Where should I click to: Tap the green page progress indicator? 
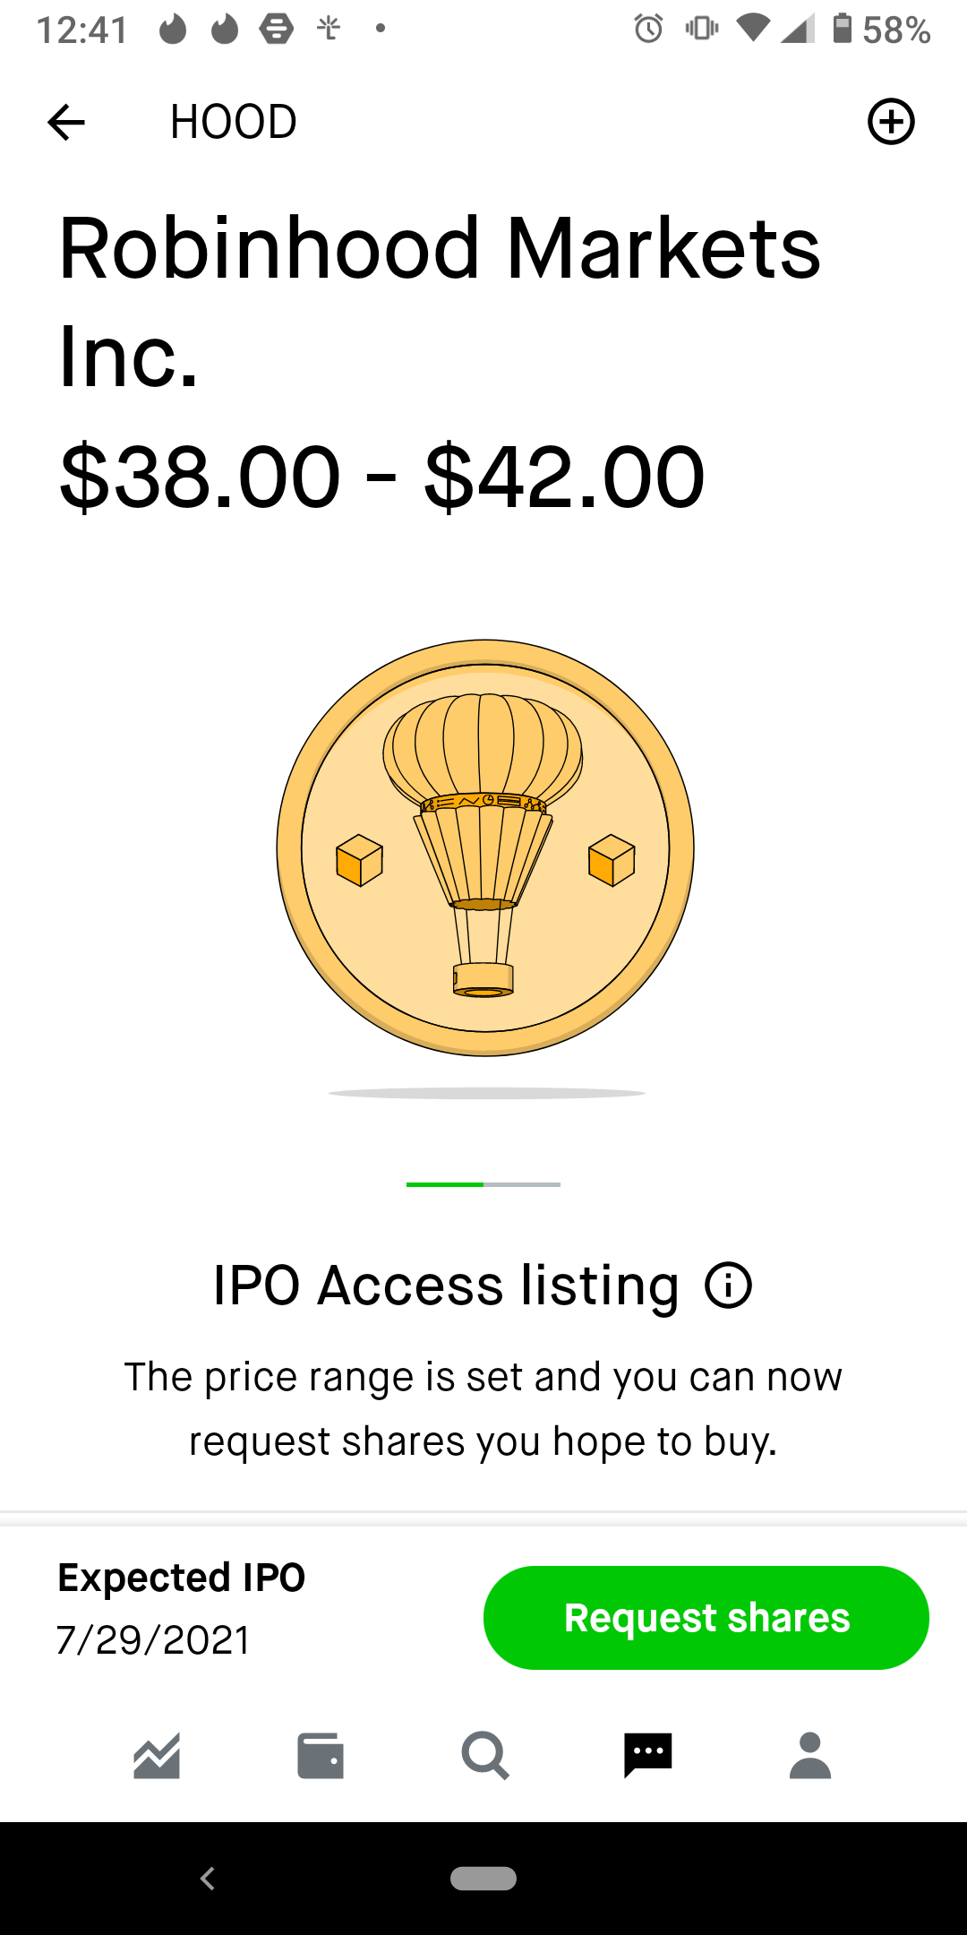[445, 1184]
